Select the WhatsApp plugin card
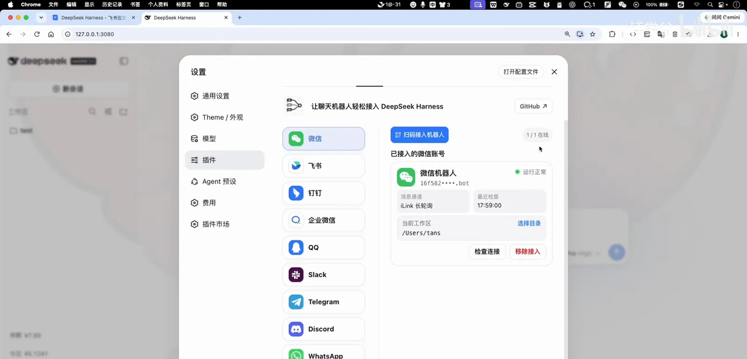Screen dimensions: 747x359 click(324, 353)
